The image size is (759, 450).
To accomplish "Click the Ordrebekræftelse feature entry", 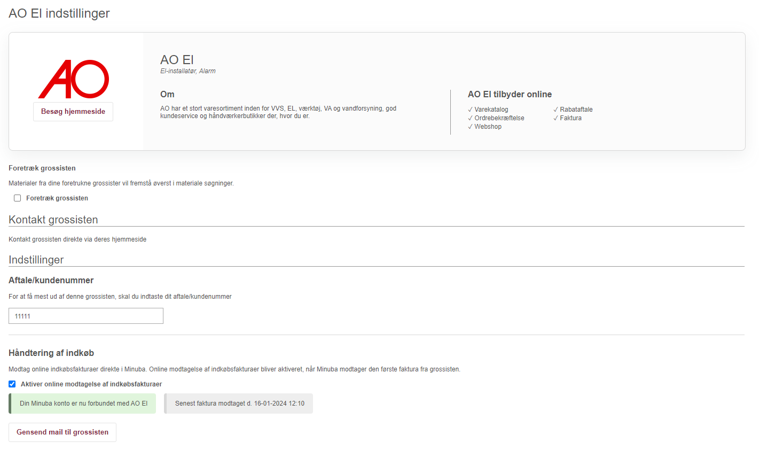I will click(496, 118).
